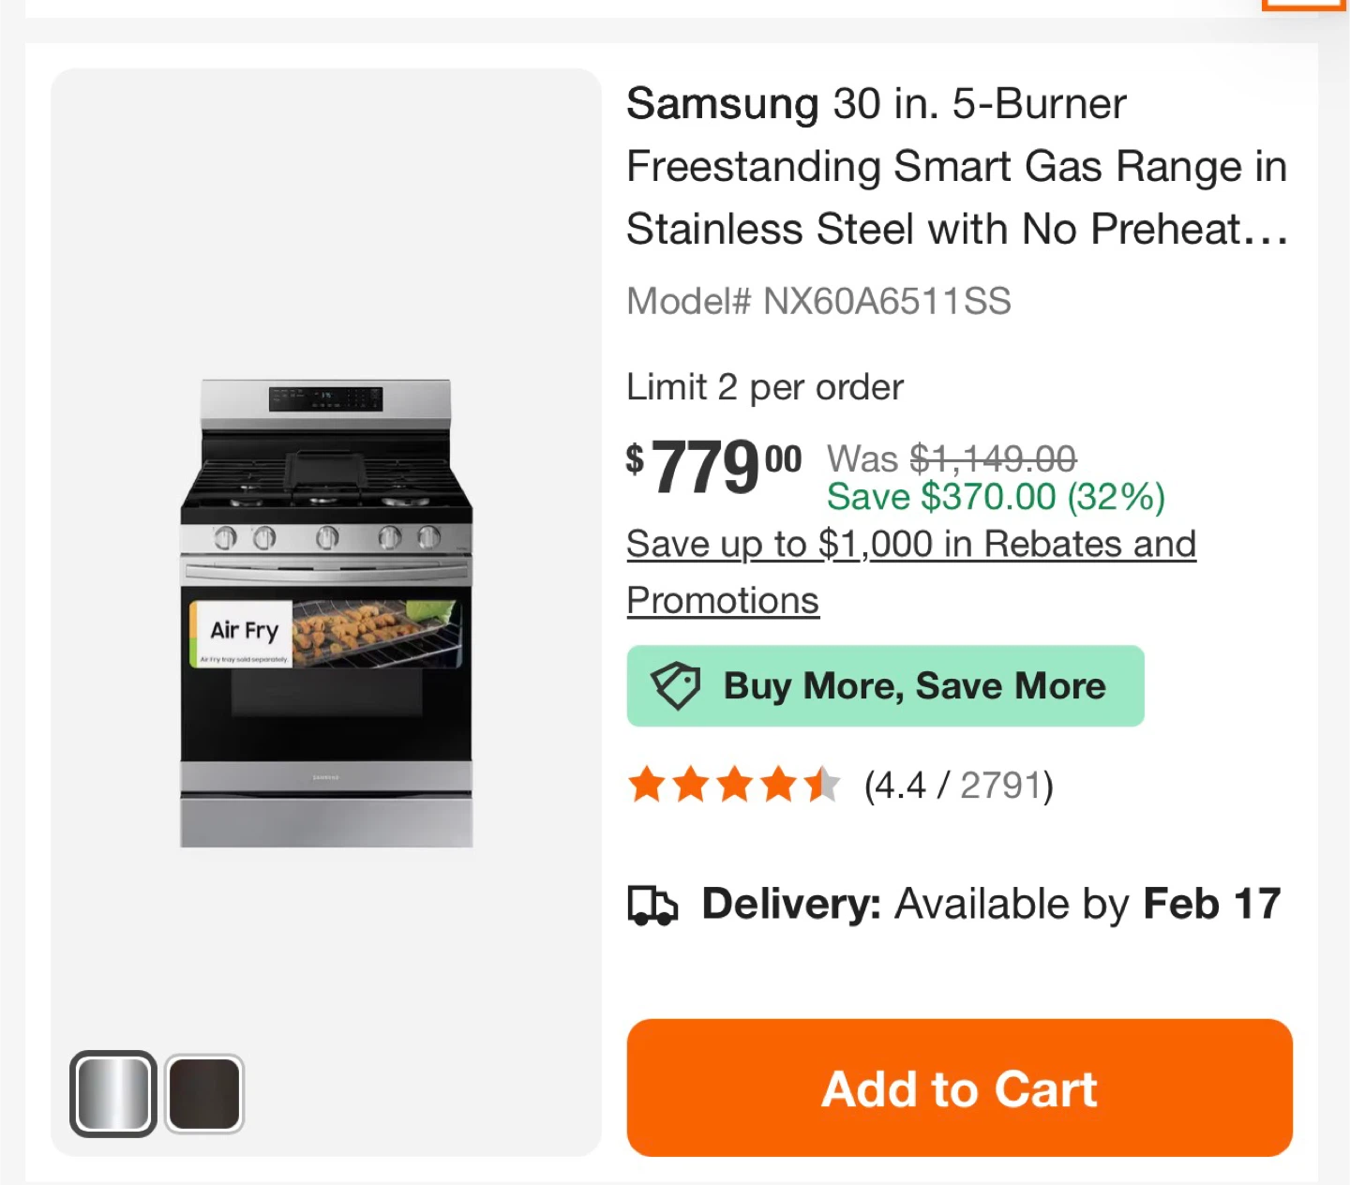Select the stainless steel color swatch
This screenshot has height=1185, width=1350.
[113, 1093]
